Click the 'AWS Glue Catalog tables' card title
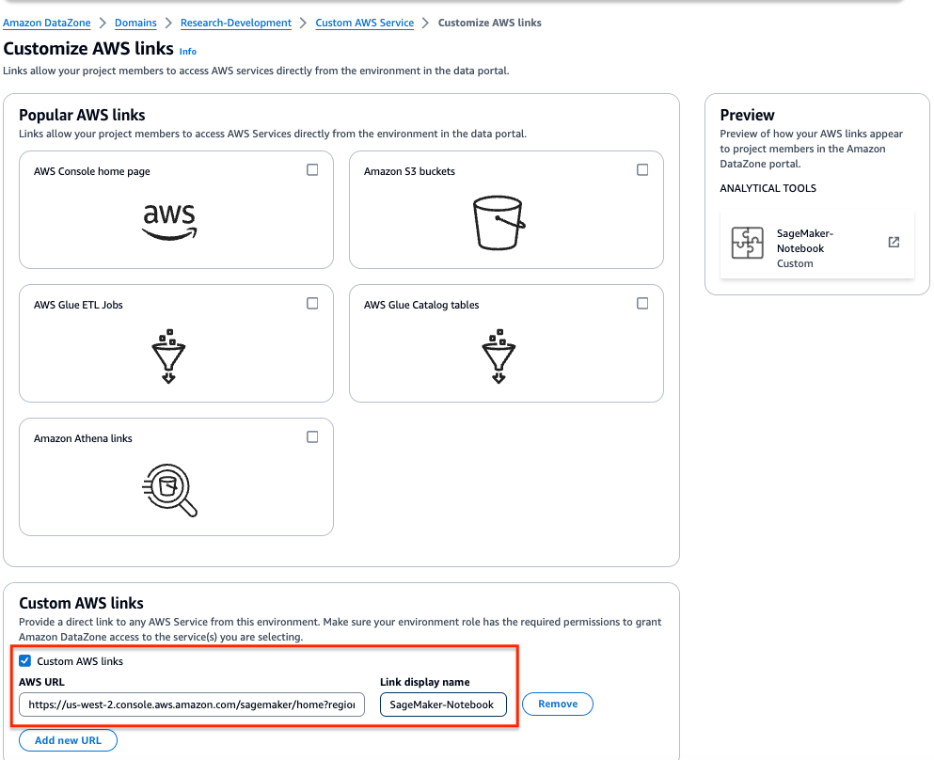 coord(421,305)
